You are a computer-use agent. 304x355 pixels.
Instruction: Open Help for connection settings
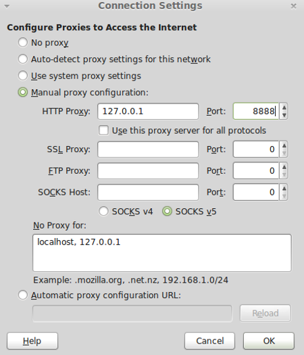click(32, 341)
